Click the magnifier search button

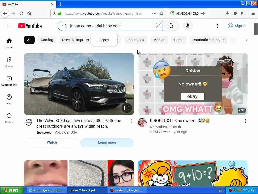tap(171, 26)
